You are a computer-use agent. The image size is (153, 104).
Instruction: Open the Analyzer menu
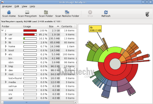(x=7, y=6)
